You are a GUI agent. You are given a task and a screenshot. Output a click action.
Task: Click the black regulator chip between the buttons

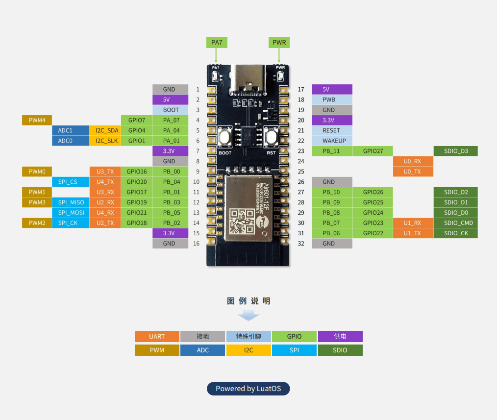point(248,134)
